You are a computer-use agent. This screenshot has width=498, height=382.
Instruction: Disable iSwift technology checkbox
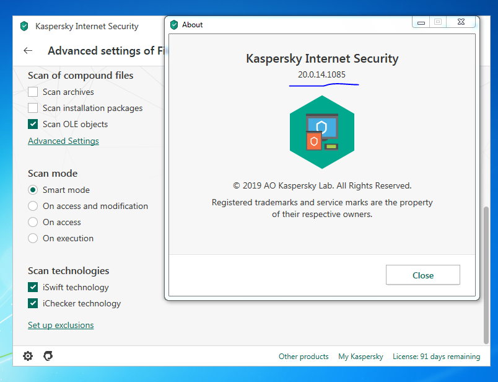[x=33, y=287]
